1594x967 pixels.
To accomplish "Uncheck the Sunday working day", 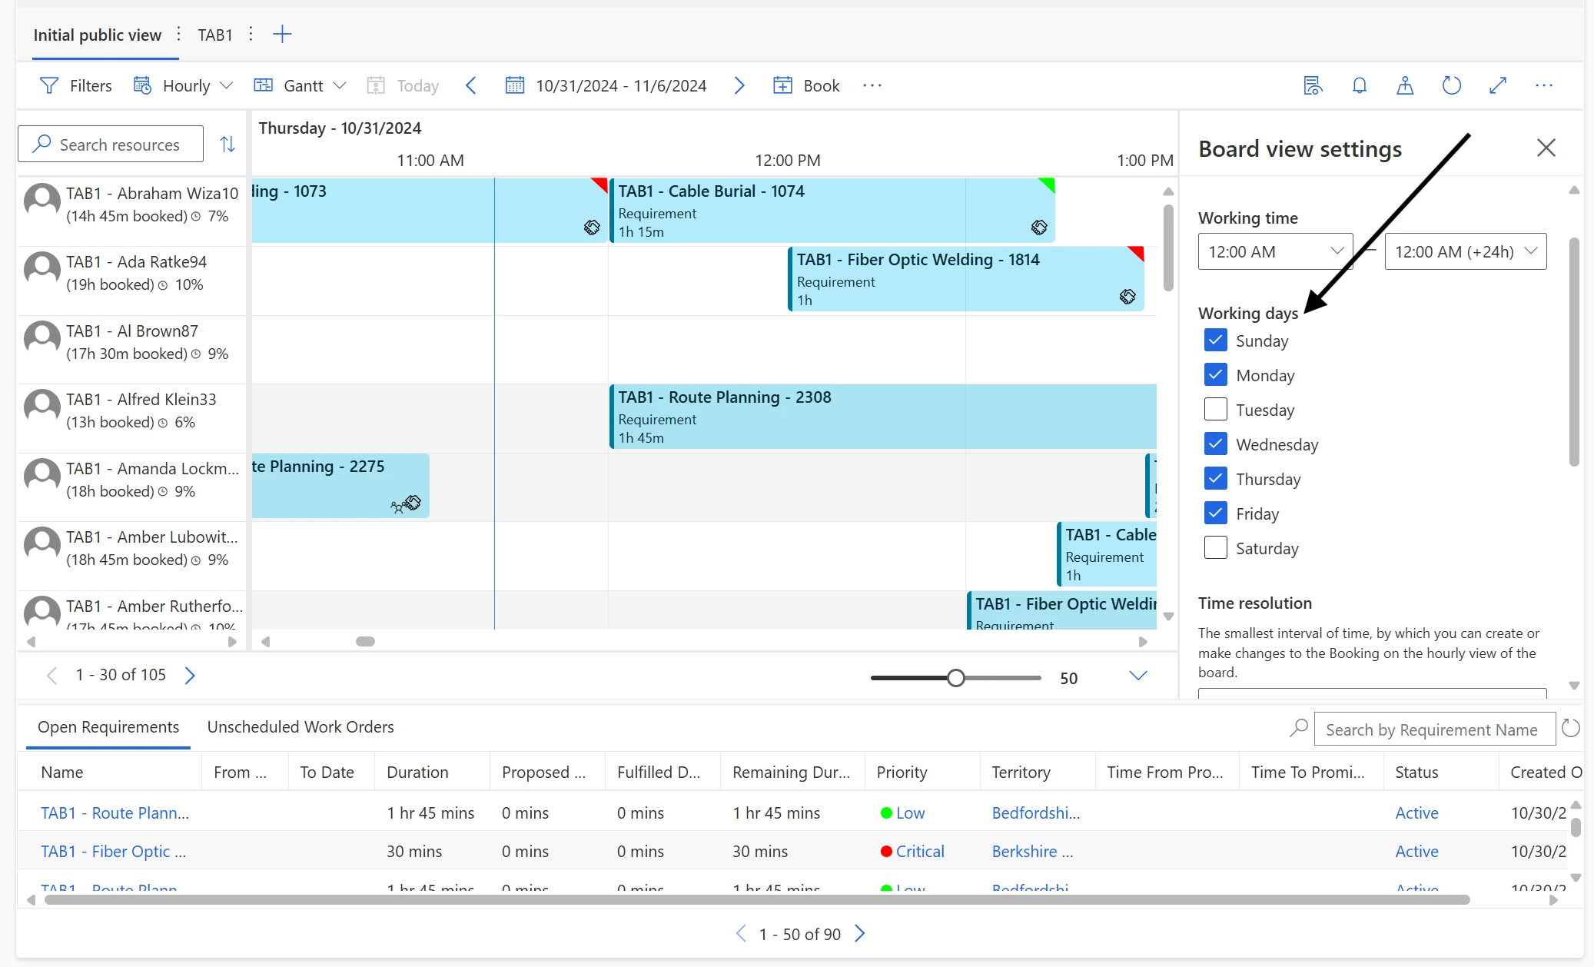I will coord(1215,340).
